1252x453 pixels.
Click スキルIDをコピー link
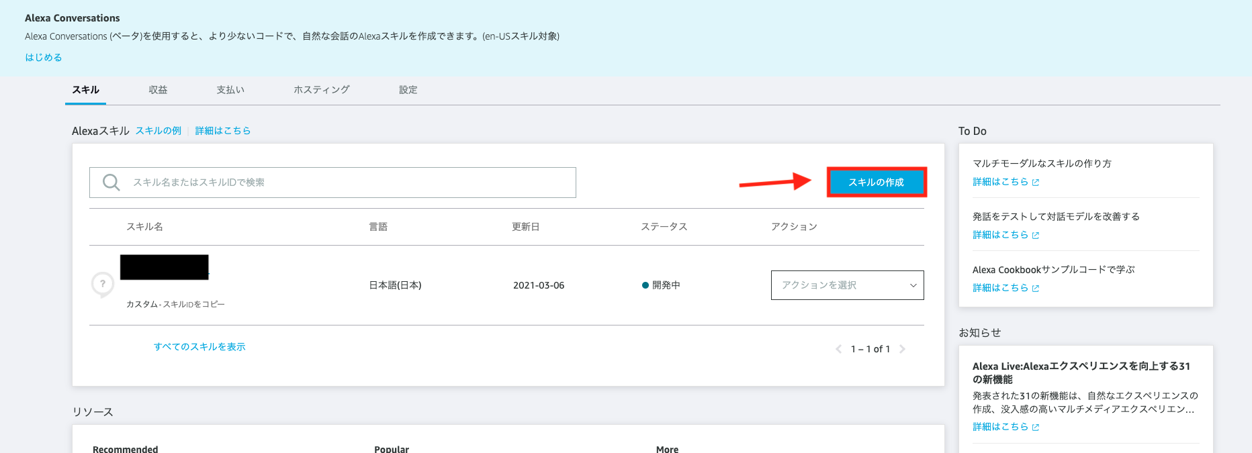193,305
